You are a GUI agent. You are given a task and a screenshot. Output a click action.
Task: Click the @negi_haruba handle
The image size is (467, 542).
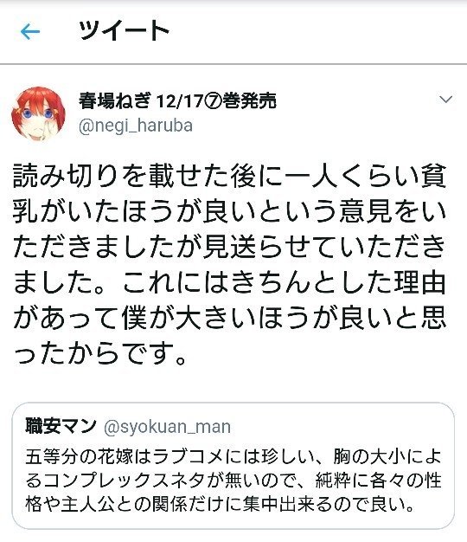tap(136, 126)
